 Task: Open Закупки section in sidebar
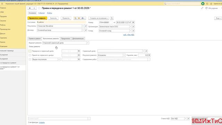[x=3, y=21]
